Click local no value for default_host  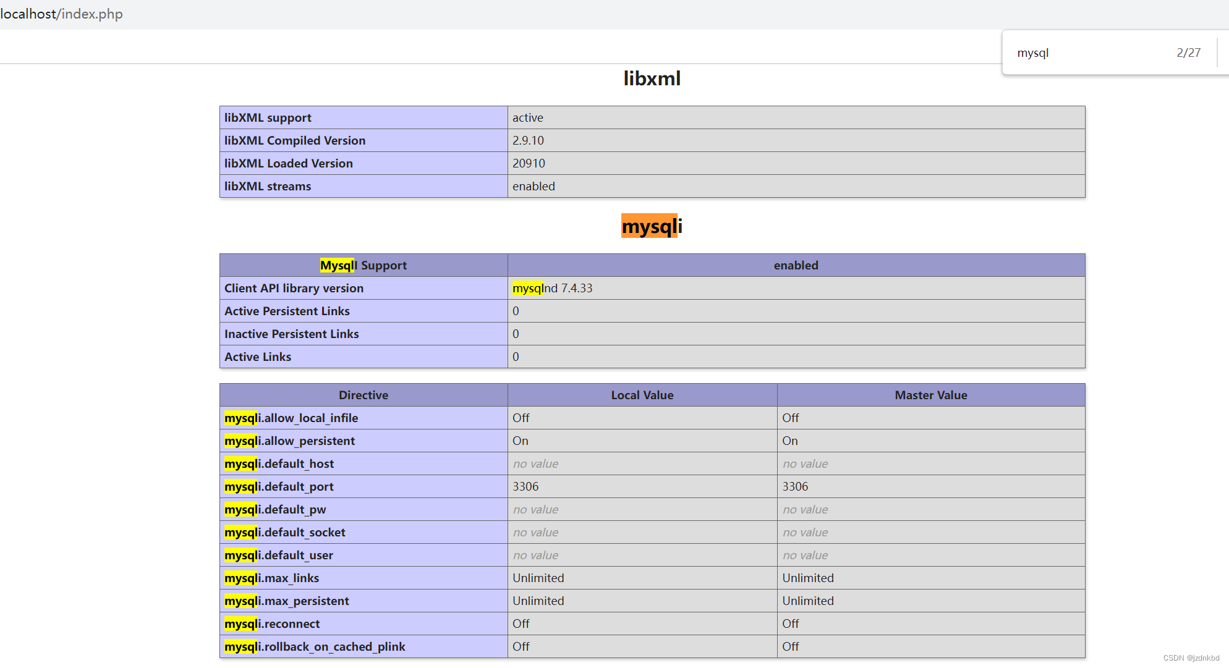click(535, 463)
